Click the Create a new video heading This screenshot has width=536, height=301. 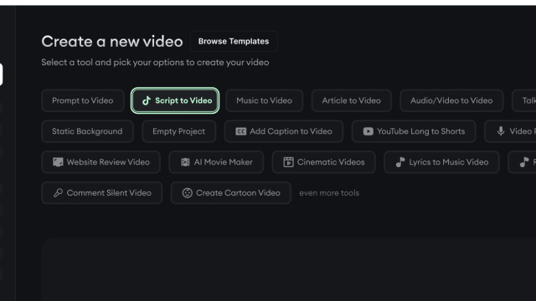[x=112, y=42]
